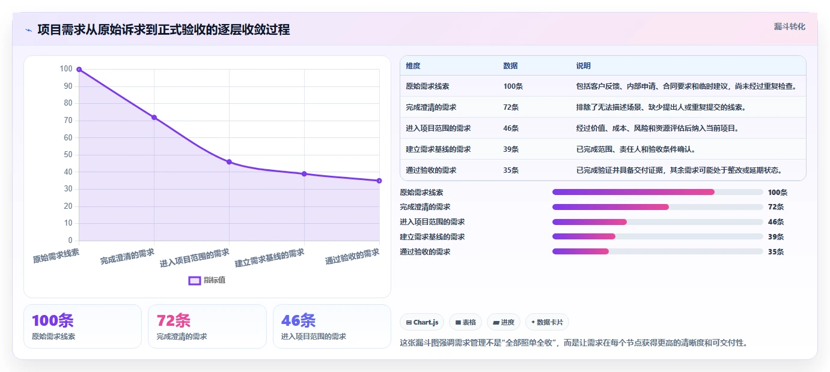Click the 漏斗转化 label in the header
The width and height of the screenshot is (830, 372).
789,26
